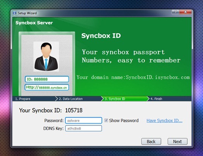Click the Syncbox Server header text
The image size is (203, 156).
point(34,23)
